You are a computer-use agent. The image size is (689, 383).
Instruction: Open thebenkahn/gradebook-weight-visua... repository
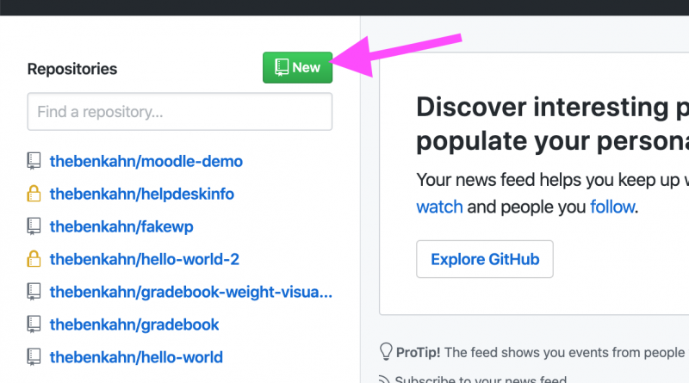point(190,292)
